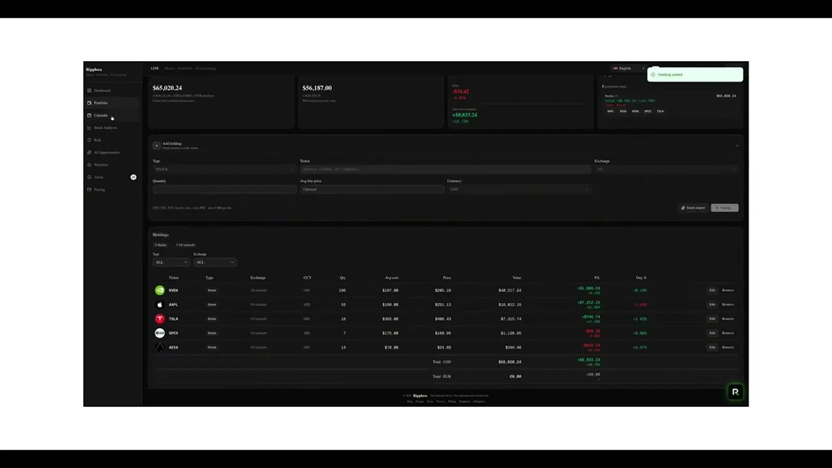Remove the TSLA holding
Screen dimensions: 832x468
pyautogui.click(x=728, y=319)
